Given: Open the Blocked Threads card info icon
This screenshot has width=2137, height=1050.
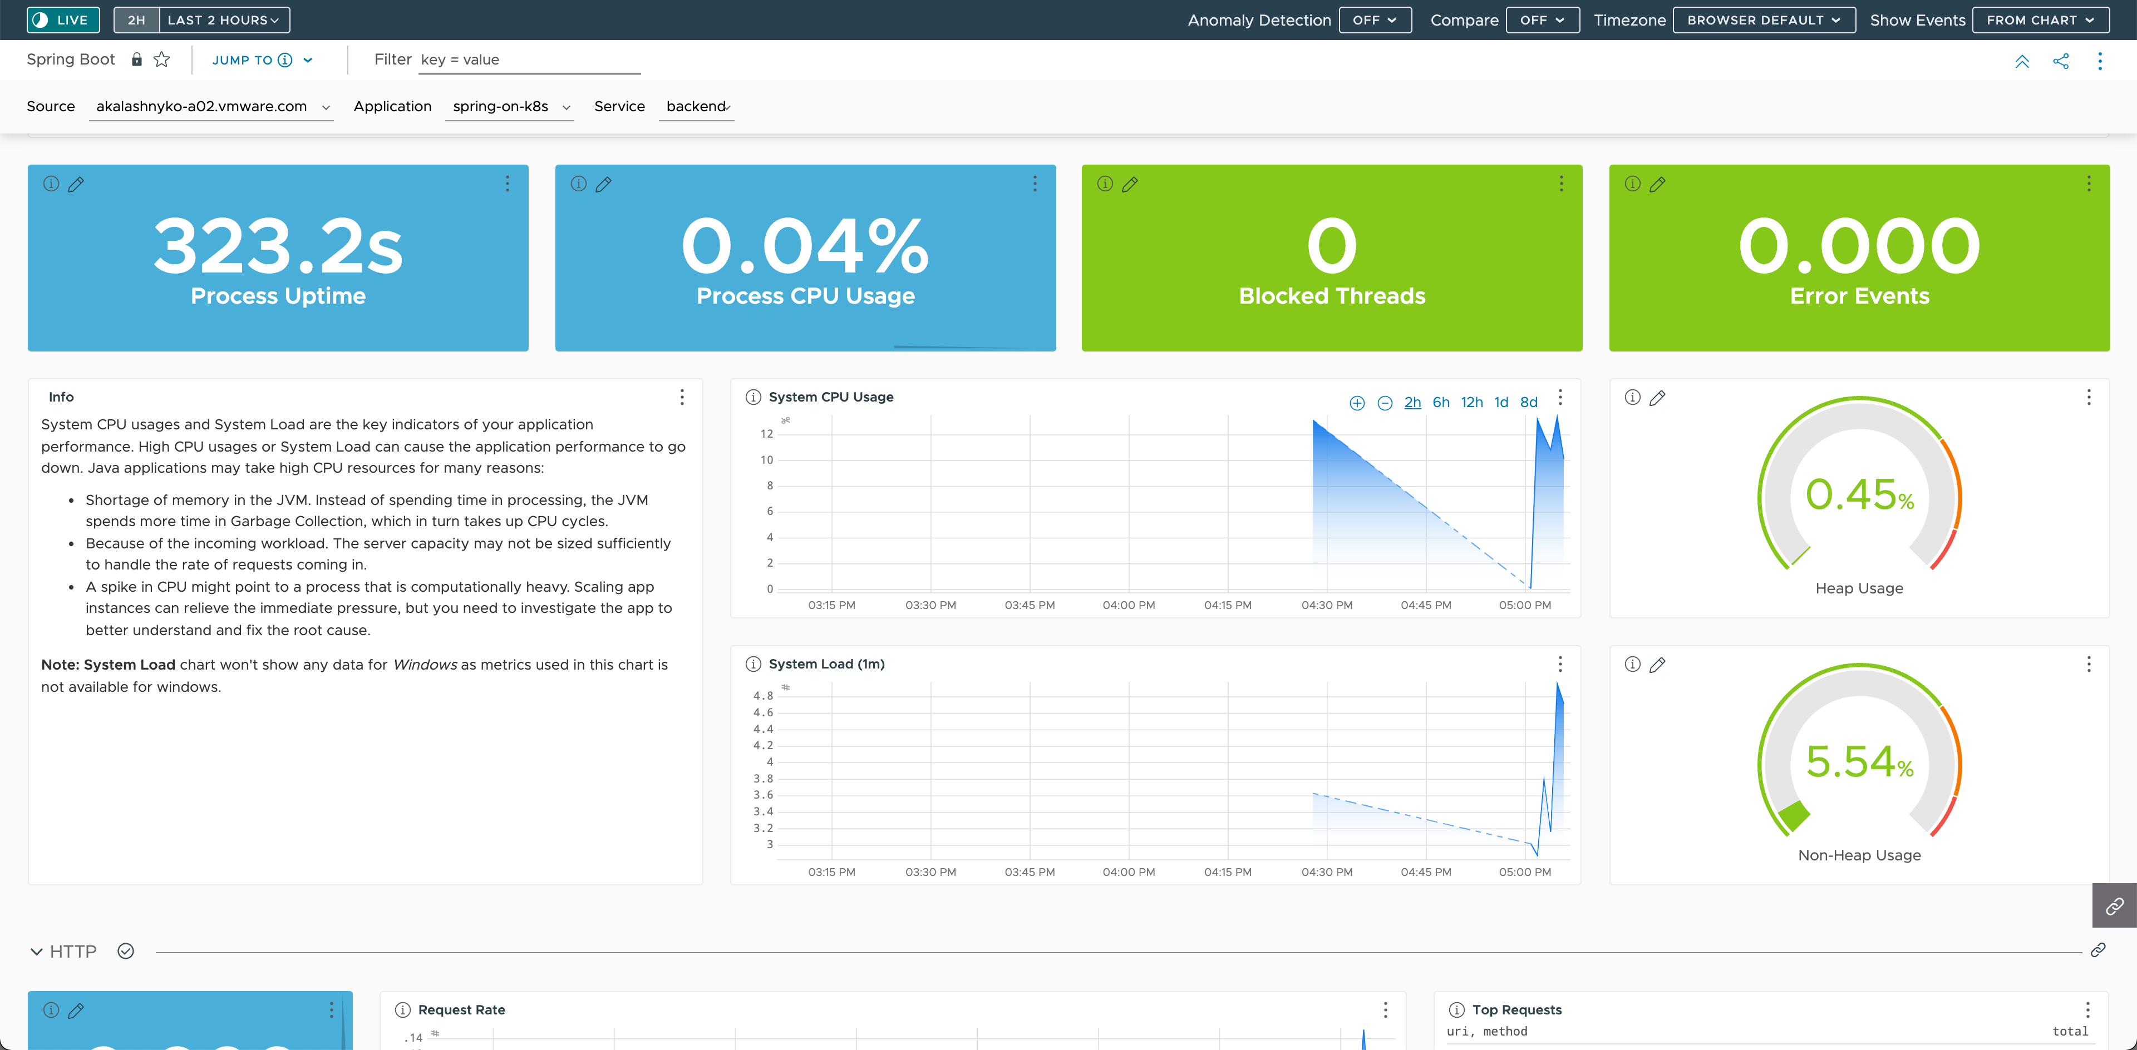Looking at the screenshot, I should (1104, 184).
